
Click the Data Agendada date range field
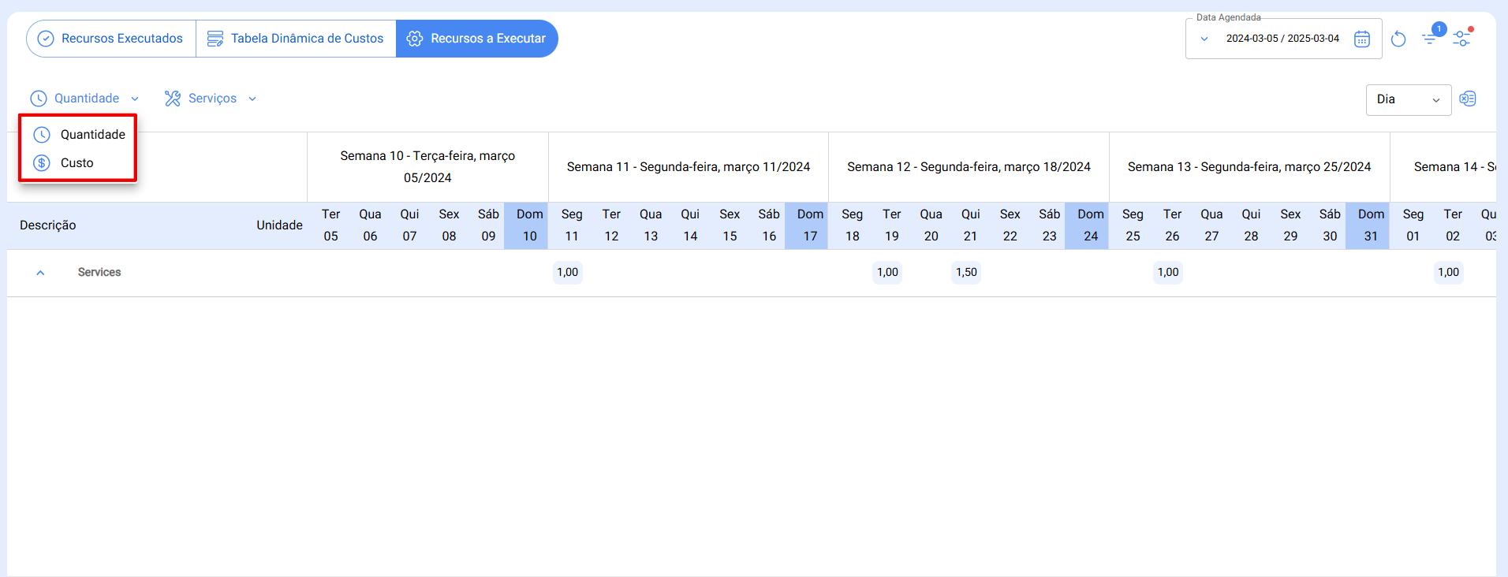pyautogui.click(x=1282, y=39)
